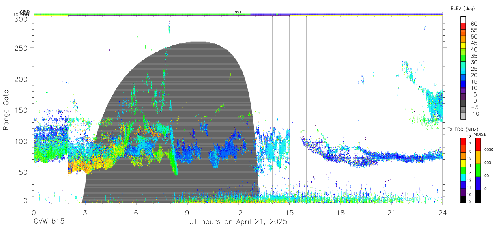This screenshot has height=230, width=498.
Task: Click the 250 tick on the Range Gate axis
Action: point(20,48)
